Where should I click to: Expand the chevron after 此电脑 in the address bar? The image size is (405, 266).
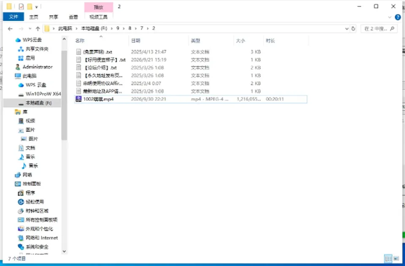(76, 28)
